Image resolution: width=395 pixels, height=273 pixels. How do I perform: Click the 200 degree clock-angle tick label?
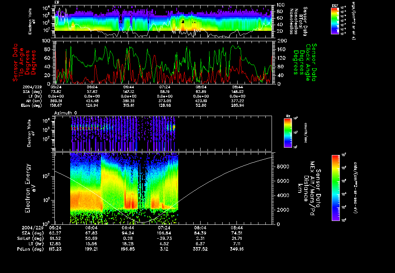[282, 41]
